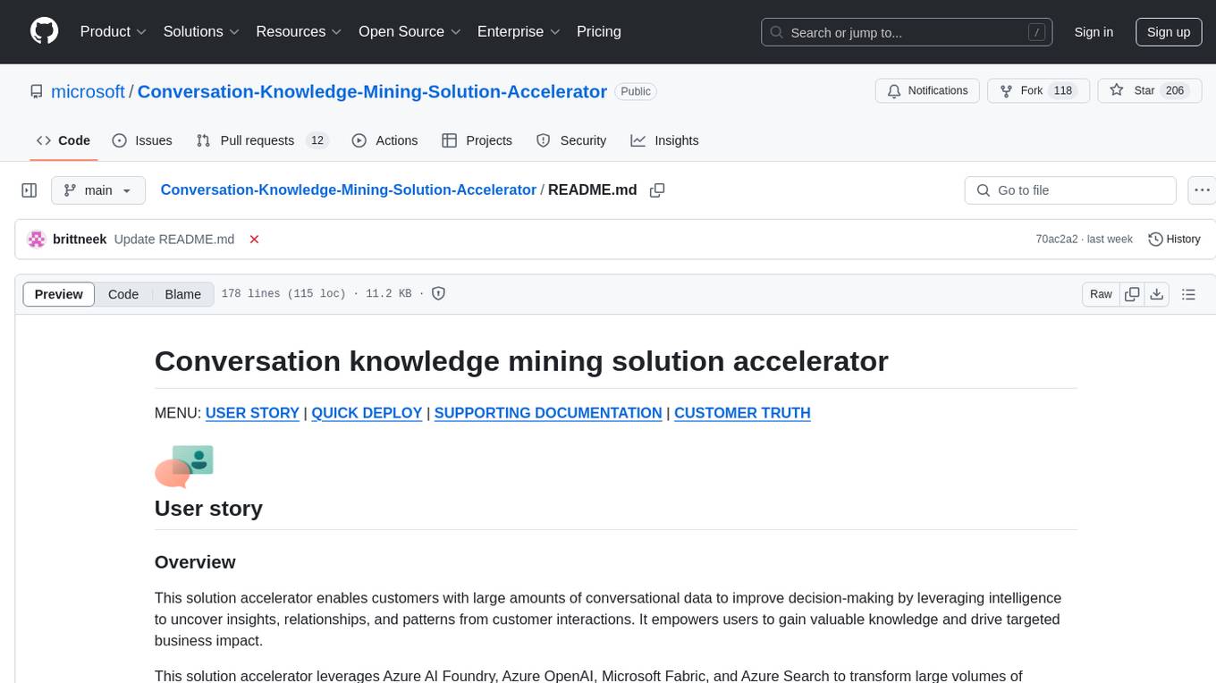This screenshot has width=1216, height=683.
Task: Open the brittneek author profile
Action: (x=80, y=240)
